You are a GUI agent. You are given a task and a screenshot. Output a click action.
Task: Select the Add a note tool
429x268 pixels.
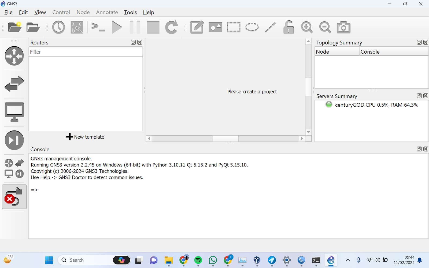(x=197, y=27)
